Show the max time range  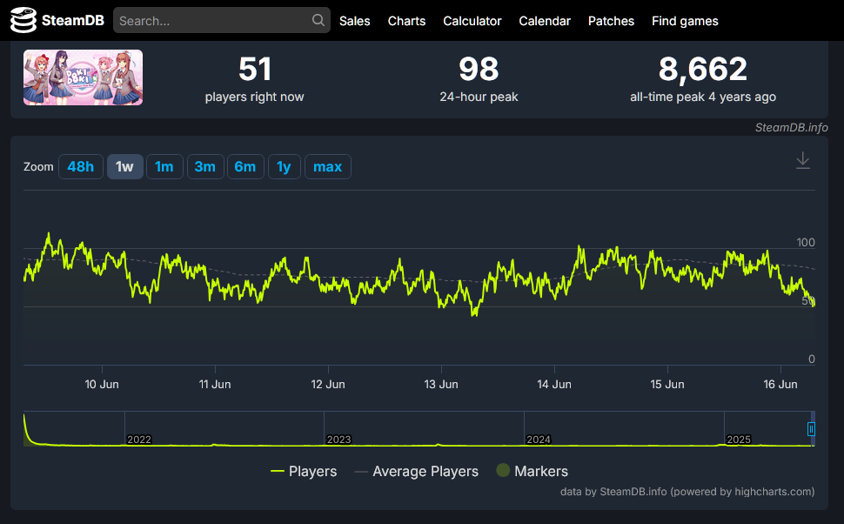coord(328,167)
